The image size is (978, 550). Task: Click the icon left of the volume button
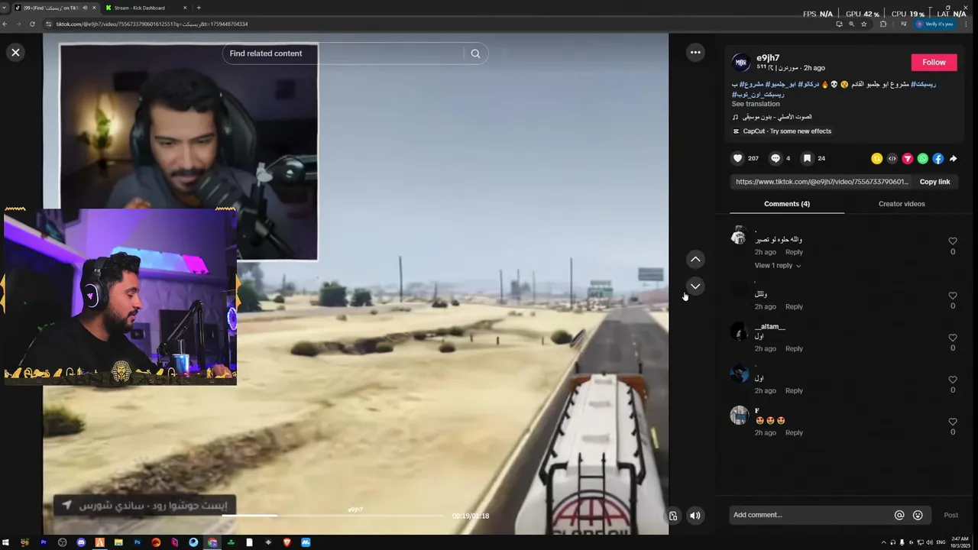pos(672,516)
